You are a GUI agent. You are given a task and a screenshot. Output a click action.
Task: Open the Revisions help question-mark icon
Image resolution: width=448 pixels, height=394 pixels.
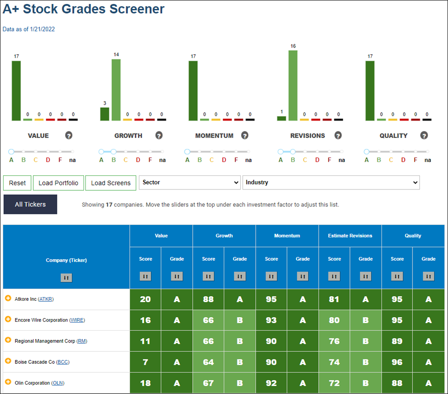[x=338, y=135]
